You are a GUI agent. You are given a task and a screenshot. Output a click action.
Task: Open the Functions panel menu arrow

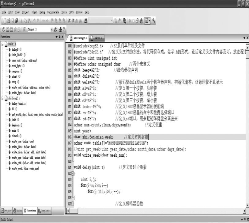click(x=57, y=37)
